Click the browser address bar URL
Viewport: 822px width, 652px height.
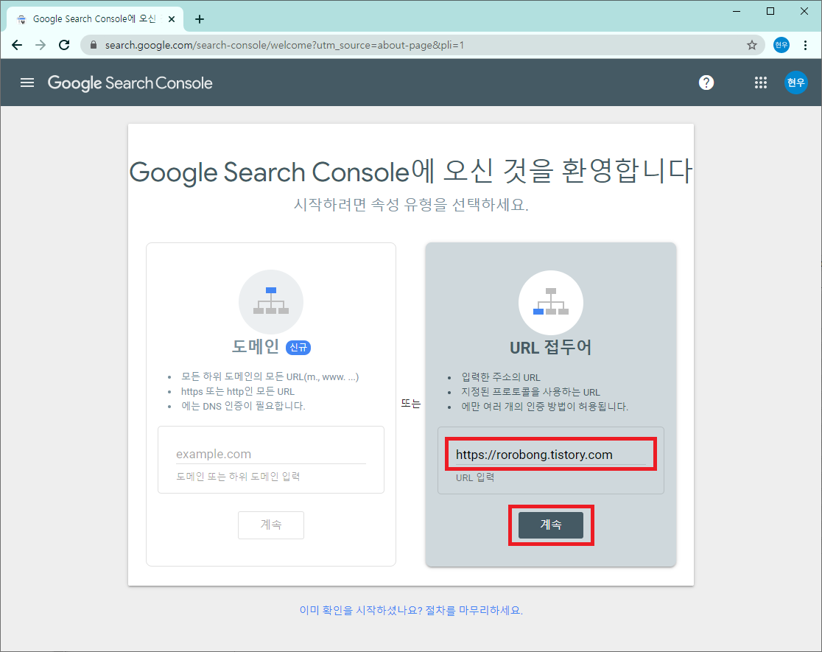(x=284, y=45)
